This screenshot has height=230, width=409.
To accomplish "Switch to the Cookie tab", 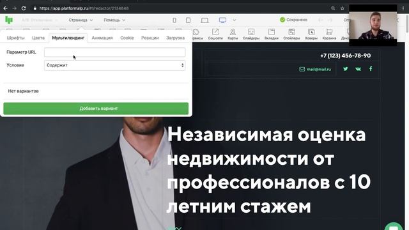I will coord(127,38).
